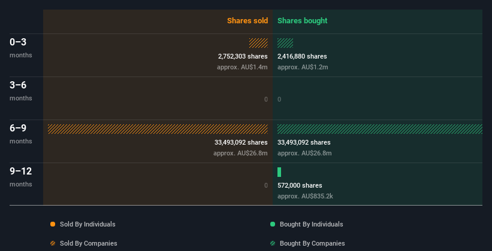This screenshot has width=492, height=251.
Task: Select the Sold By Individuals legend label
Action: pos(87,224)
